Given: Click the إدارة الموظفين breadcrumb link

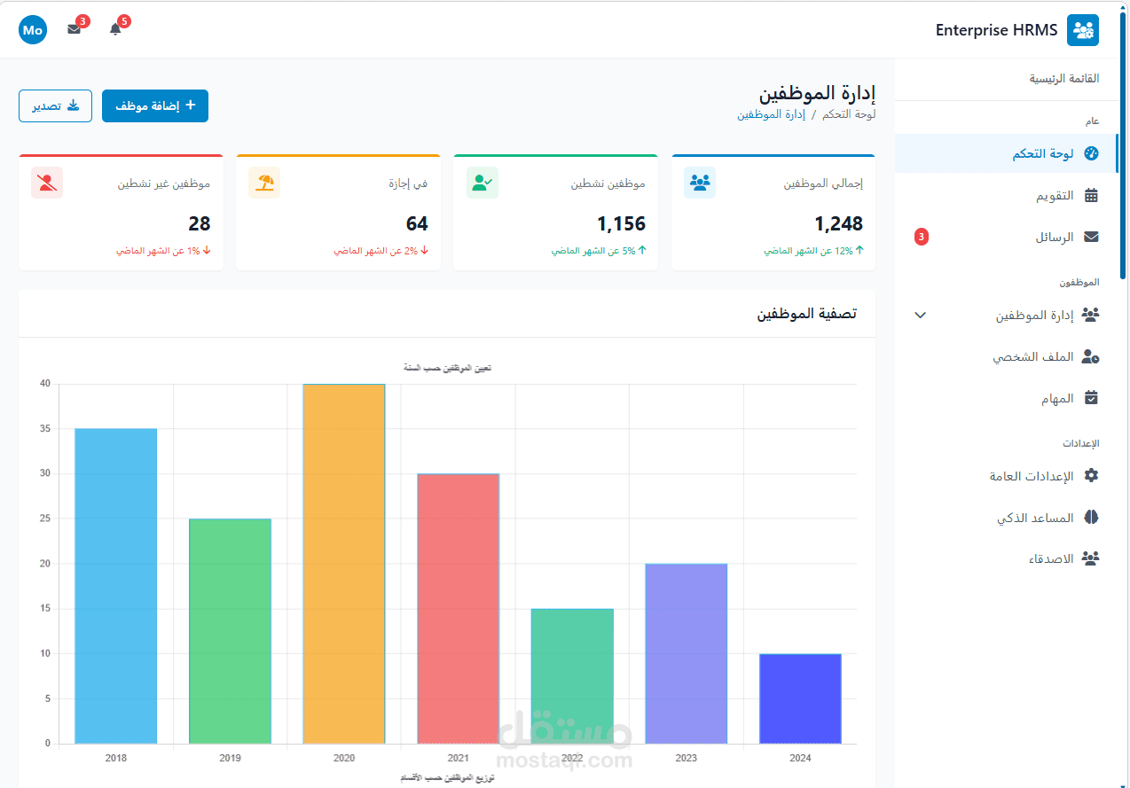Looking at the screenshot, I should (771, 114).
